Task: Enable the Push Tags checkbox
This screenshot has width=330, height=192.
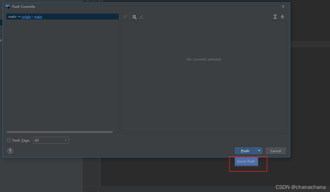Action: [x=9, y=140]
